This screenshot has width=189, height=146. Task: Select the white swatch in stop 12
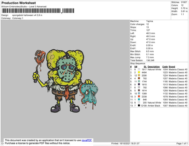[x=139, y=103]
